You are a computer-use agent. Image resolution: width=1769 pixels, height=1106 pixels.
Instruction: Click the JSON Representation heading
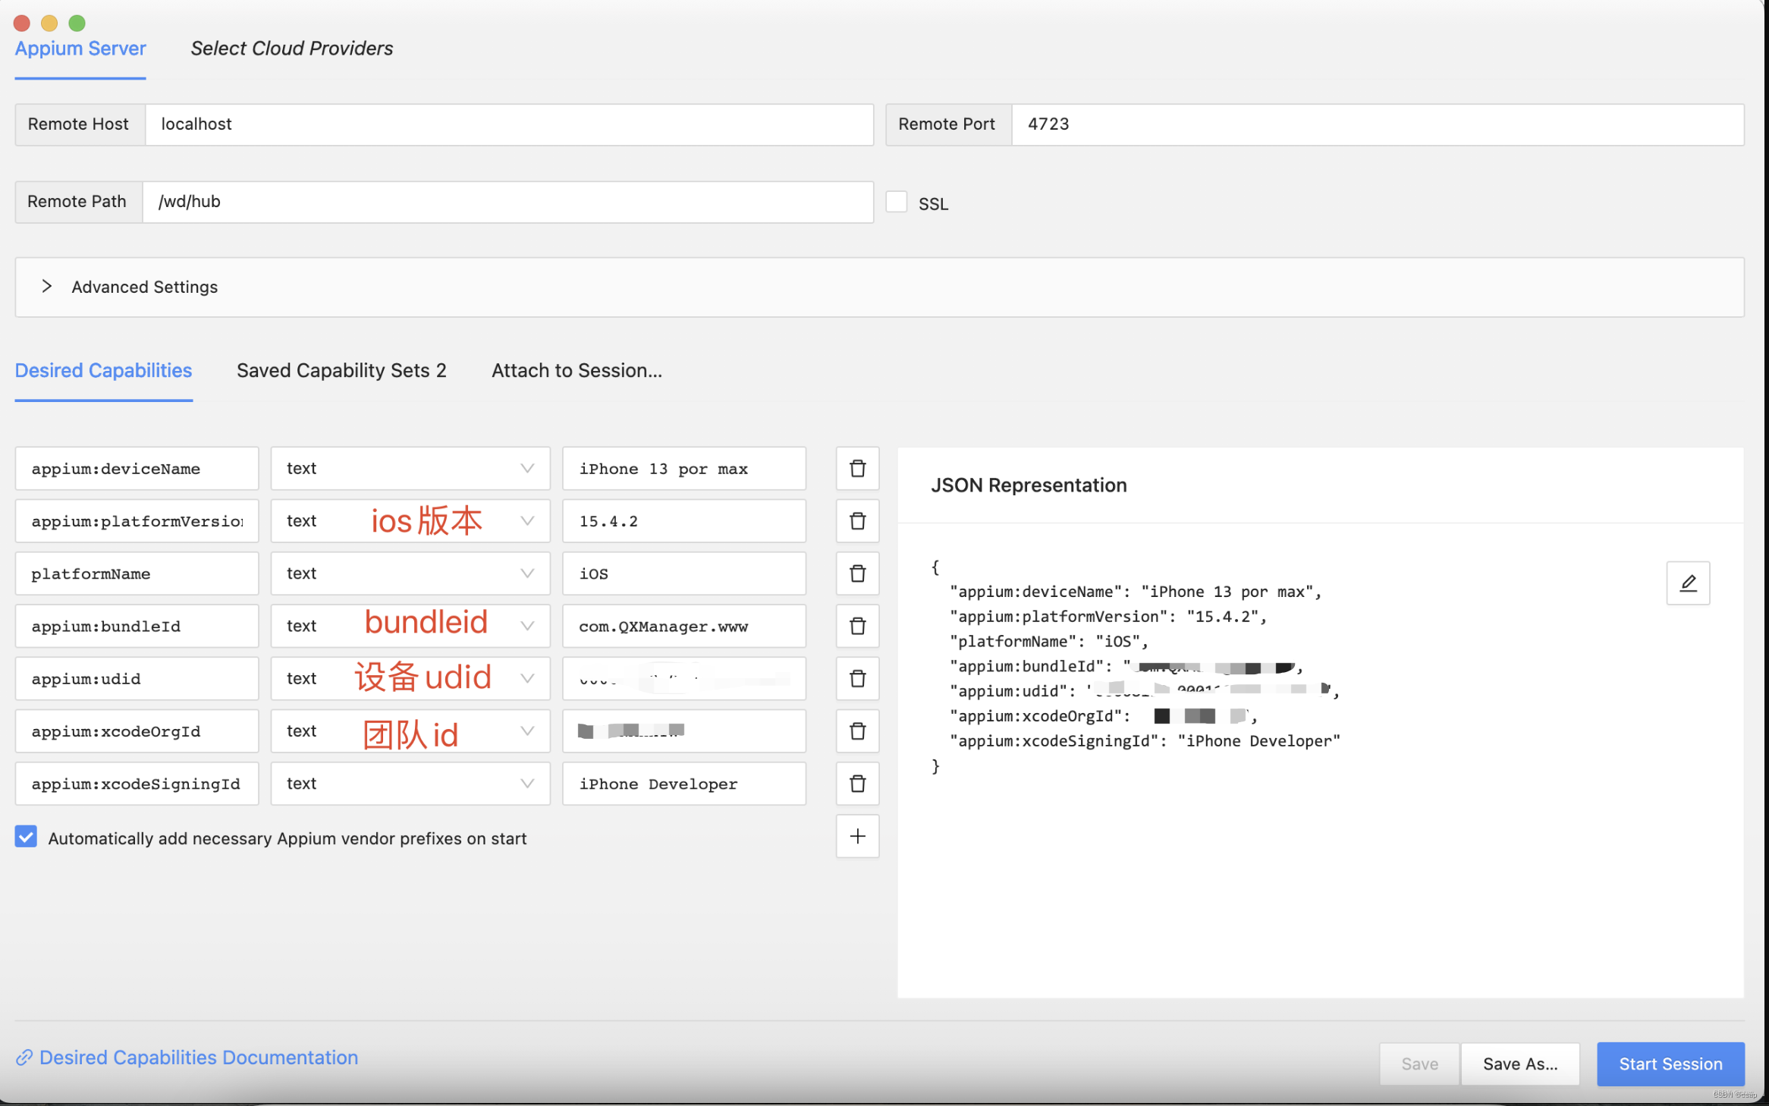point(1029,485)
